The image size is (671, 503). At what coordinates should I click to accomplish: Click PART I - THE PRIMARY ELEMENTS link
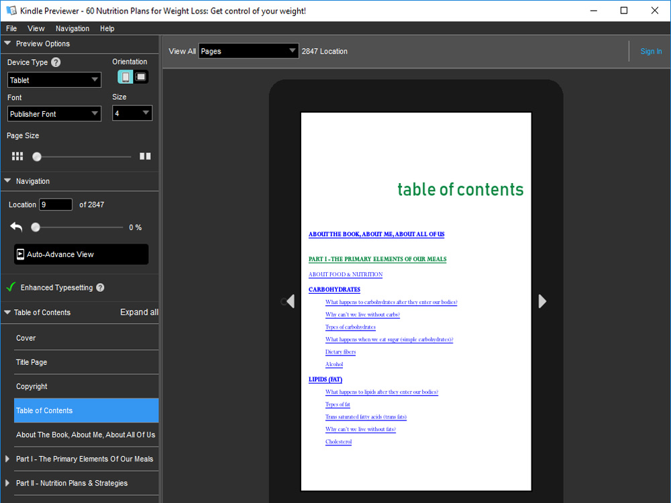377,259
